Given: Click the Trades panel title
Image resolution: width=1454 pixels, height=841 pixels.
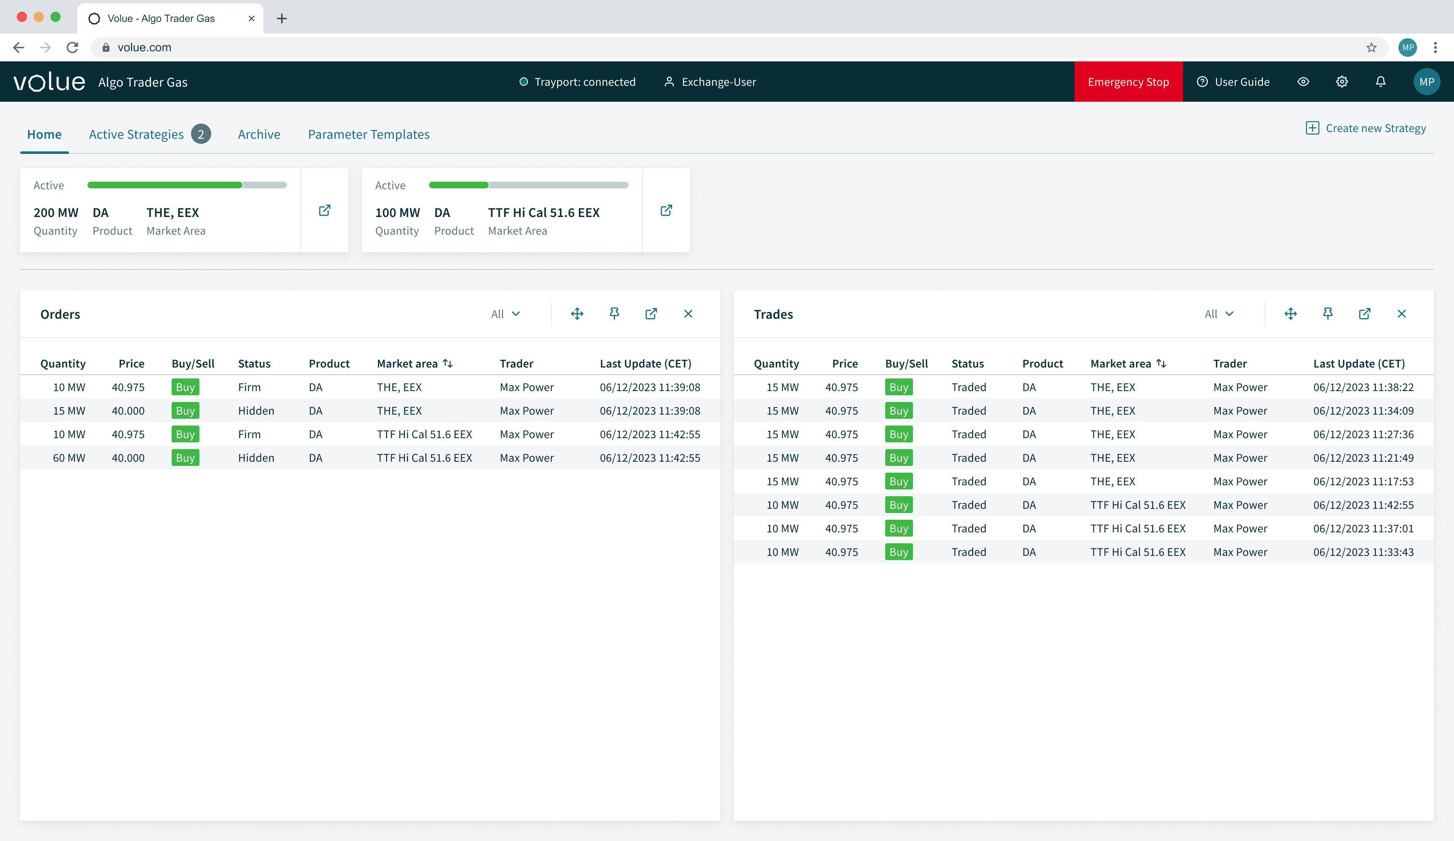Looking at the screenshot, I should [x=773, y=315].
